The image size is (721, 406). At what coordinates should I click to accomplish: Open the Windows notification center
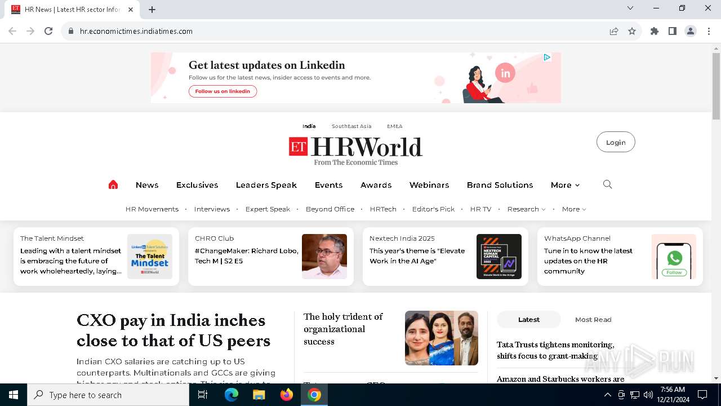(702, 395)
